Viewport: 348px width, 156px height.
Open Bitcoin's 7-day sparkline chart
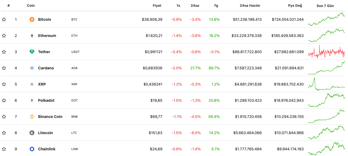coord(326,19)
